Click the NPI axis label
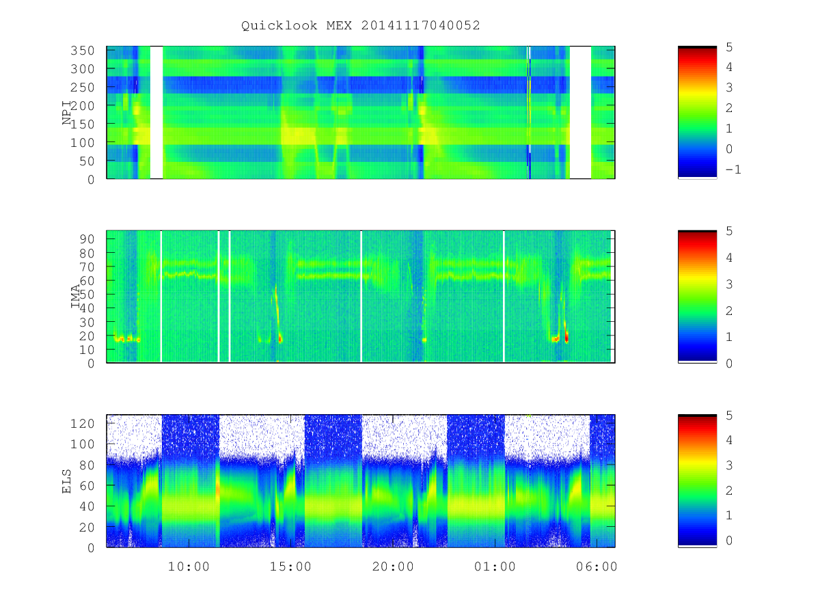Viewport: 820px width, 615px height. point(67,112)
